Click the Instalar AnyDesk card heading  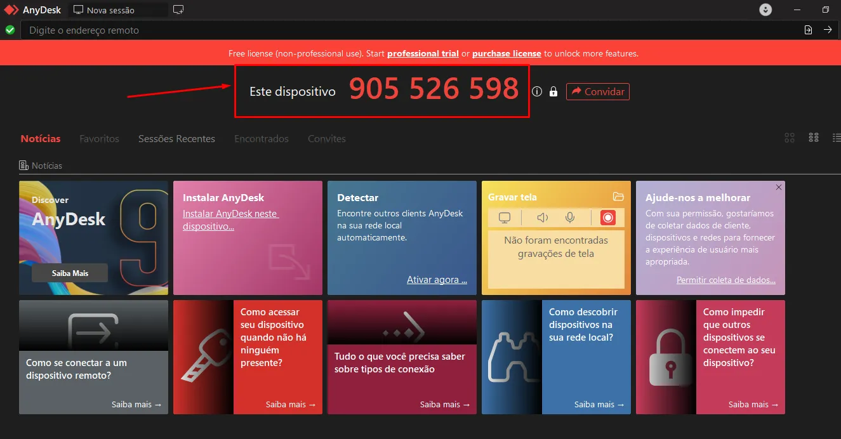click(223, 197)
